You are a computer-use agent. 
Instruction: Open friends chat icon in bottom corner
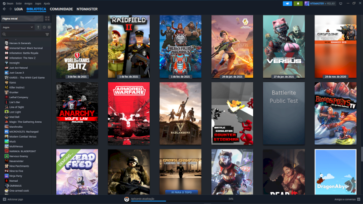[358, 199]
